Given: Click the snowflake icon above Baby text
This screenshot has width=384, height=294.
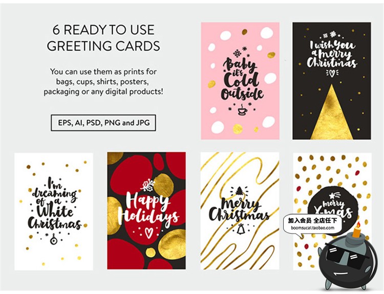Looking at the screenshot, I should 237,53.
